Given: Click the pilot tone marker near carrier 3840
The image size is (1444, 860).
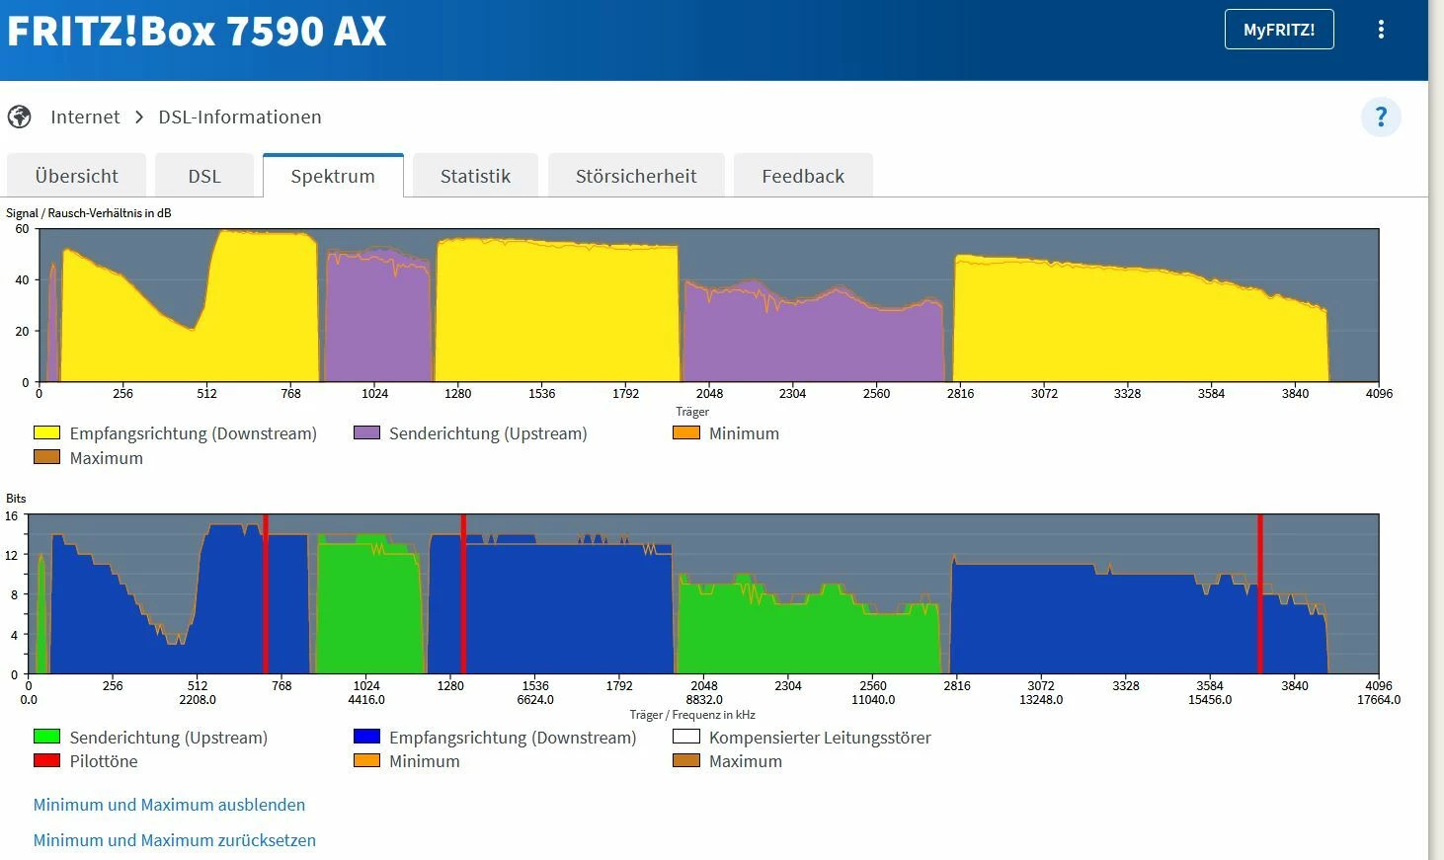Looking at the screenshot, I should (1260, 594).
